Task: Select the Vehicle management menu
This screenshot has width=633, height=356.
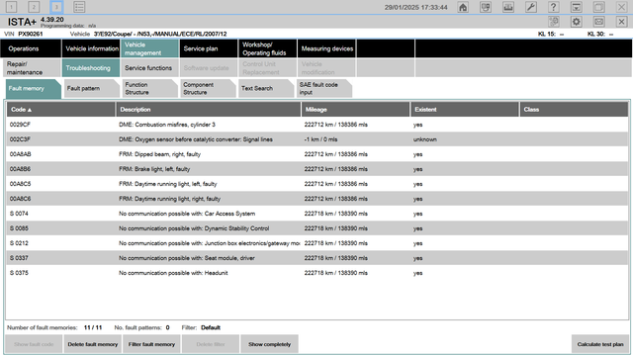Action: 149,48
